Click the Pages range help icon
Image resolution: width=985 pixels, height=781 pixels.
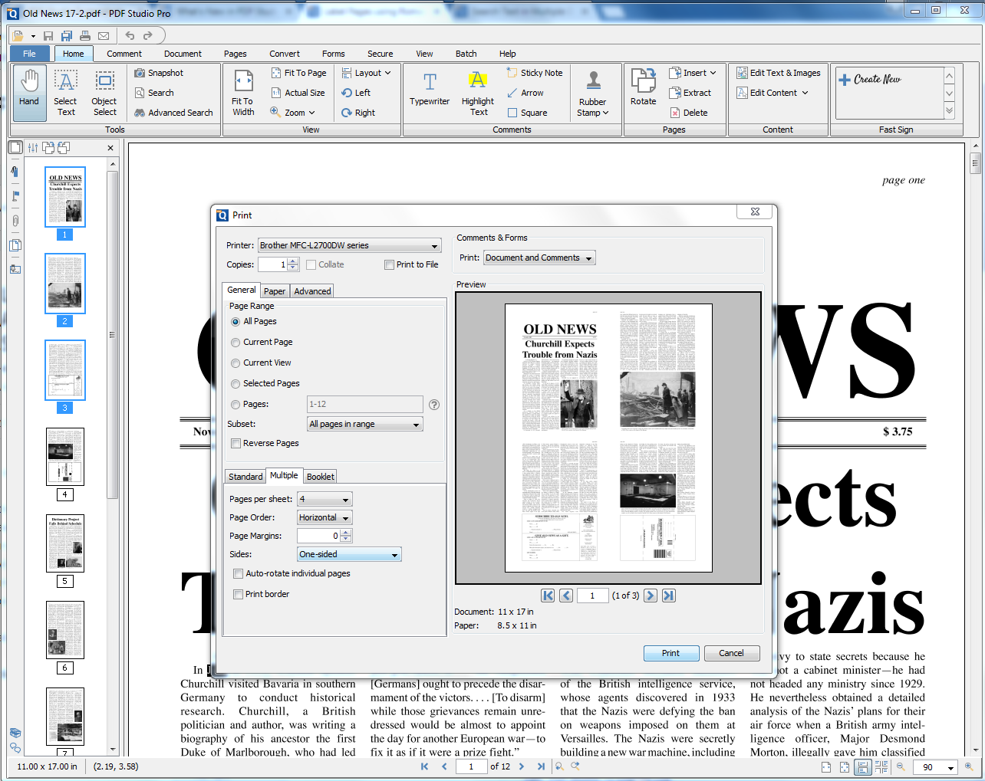point(434,405)
